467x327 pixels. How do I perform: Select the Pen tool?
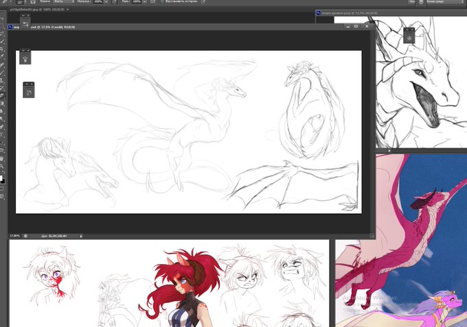(x=2, y=127)
